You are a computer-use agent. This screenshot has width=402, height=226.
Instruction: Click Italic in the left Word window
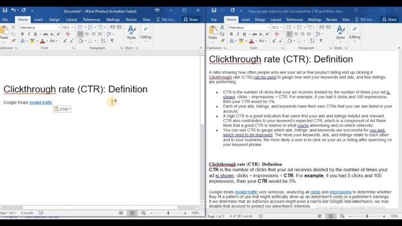[x=29, y=34]
